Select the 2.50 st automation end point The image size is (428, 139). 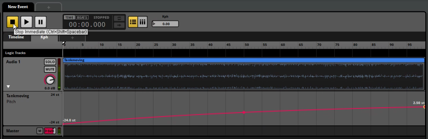pyautogui.click(x=424, y=107)
